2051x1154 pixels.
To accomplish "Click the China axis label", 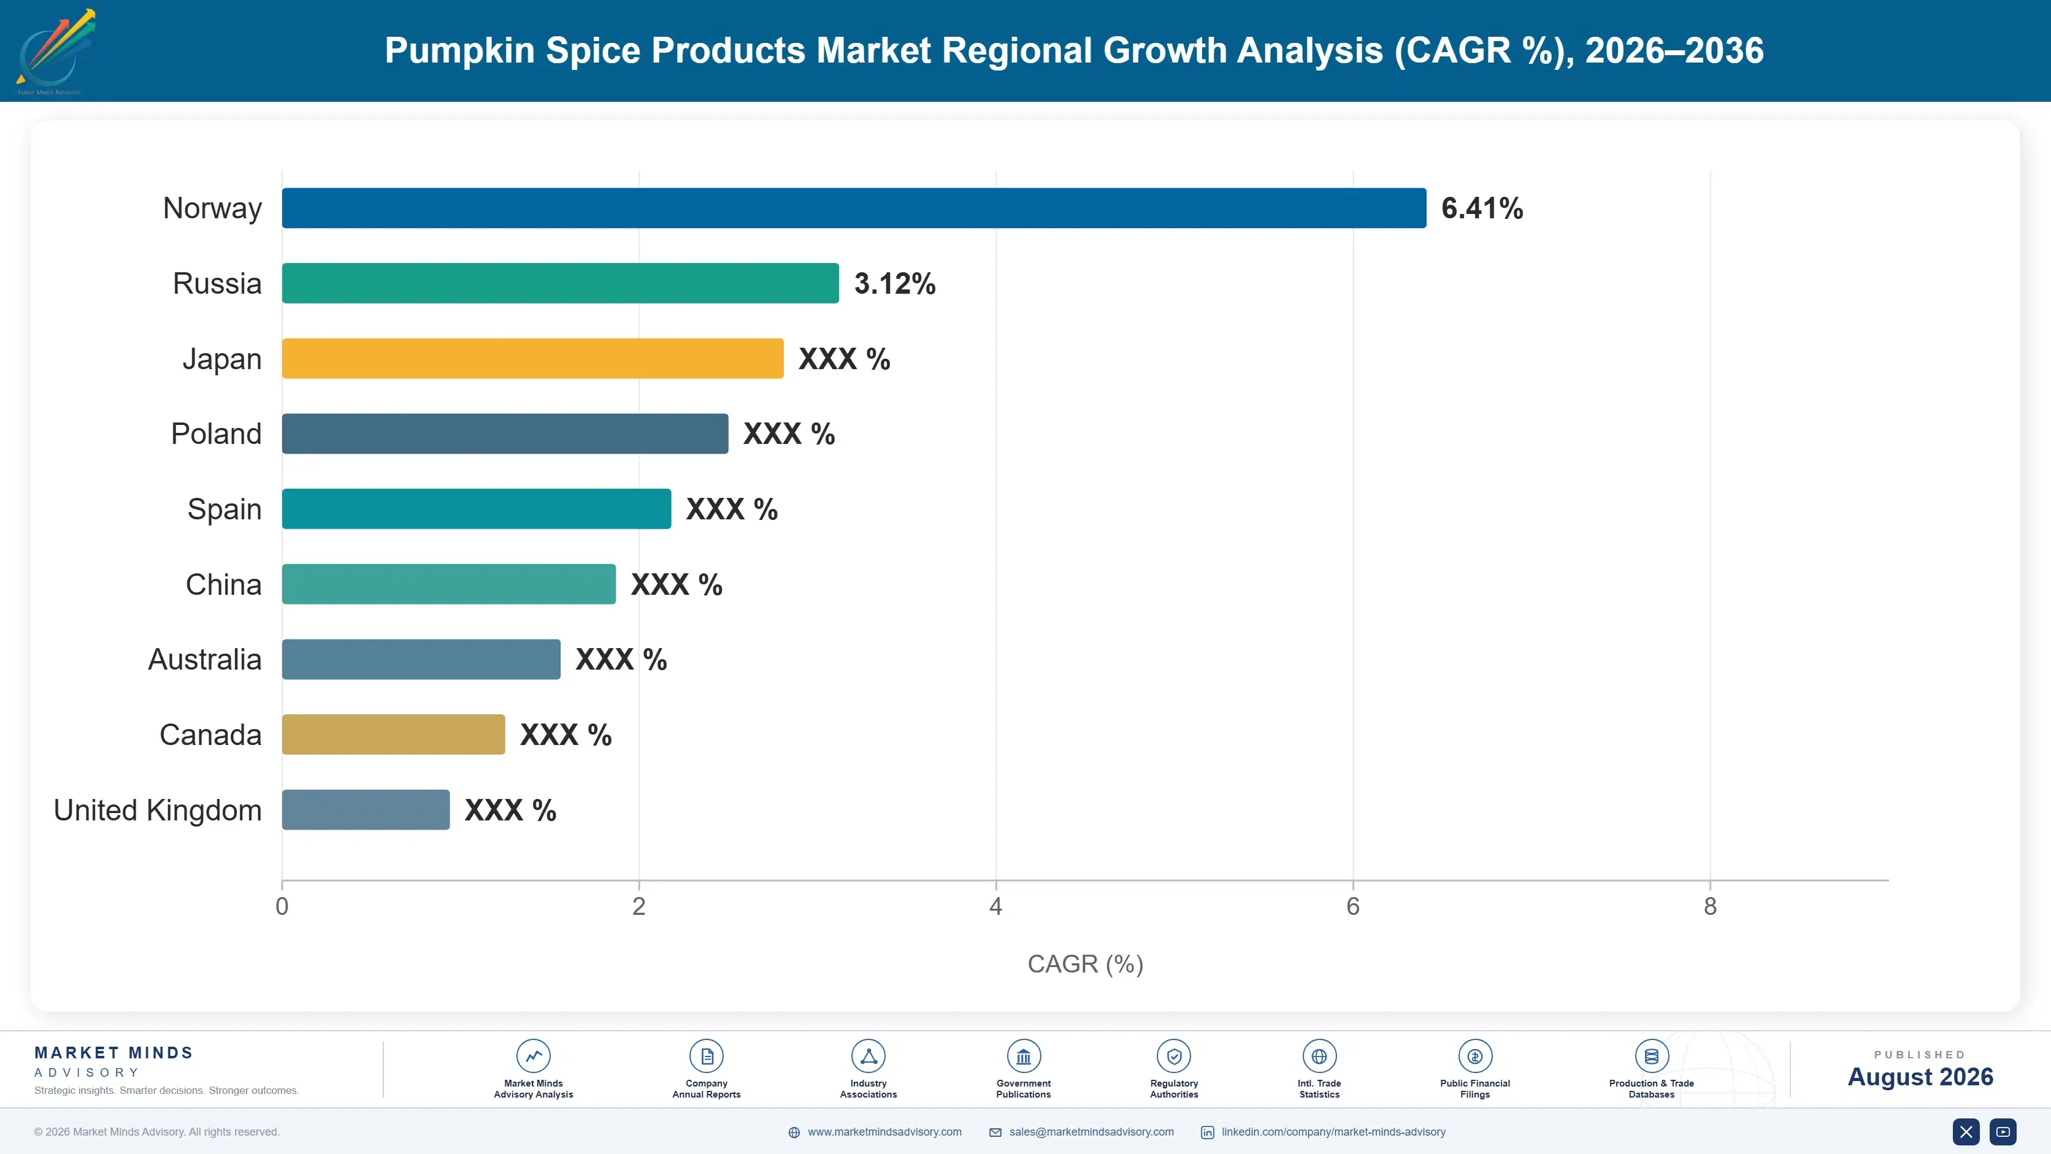I will pos(223,584).
